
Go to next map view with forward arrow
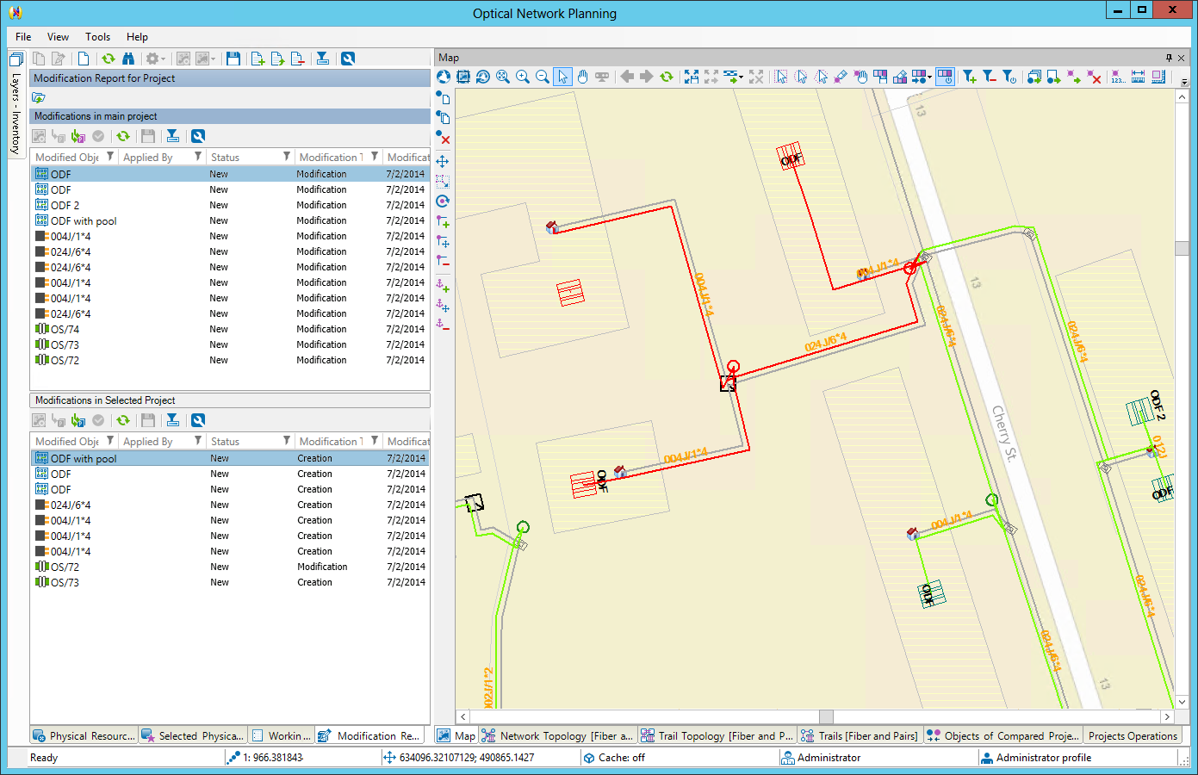point(647,77)
